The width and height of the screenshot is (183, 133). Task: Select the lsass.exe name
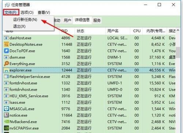coord(17,102)
